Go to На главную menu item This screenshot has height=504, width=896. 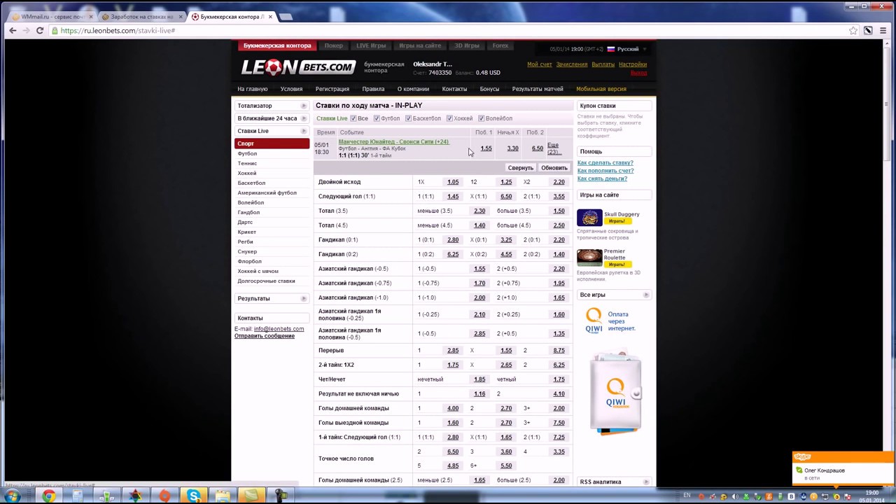pos(253,89)
